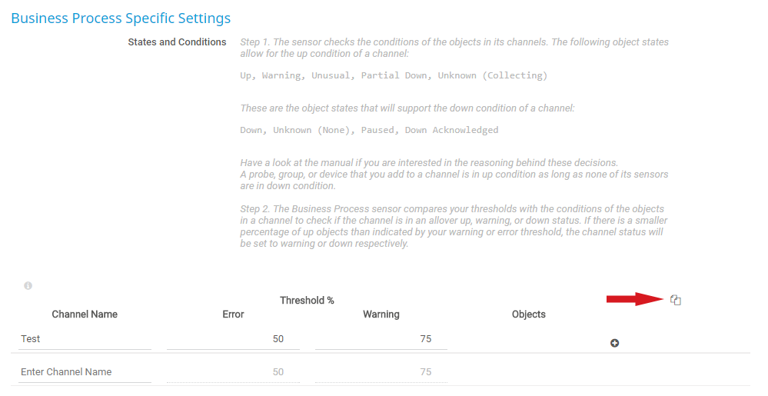
Task: Click the Threshold % header
Action: [x=307, y=301]
